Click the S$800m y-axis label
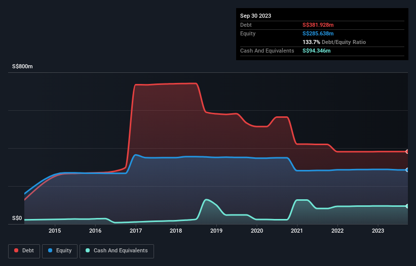416x266 pixels. [22, 66]
